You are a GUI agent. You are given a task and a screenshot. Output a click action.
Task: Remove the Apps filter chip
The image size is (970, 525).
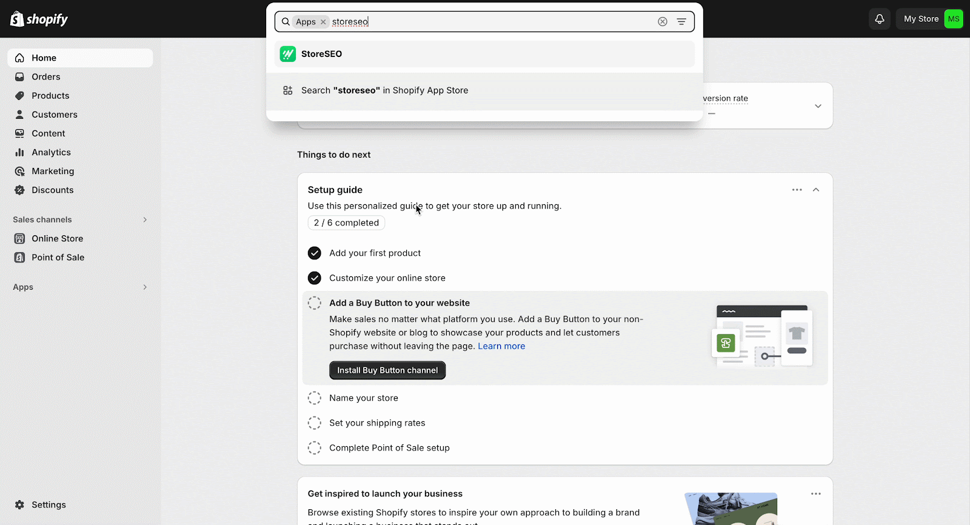click(x=323, y=22)
